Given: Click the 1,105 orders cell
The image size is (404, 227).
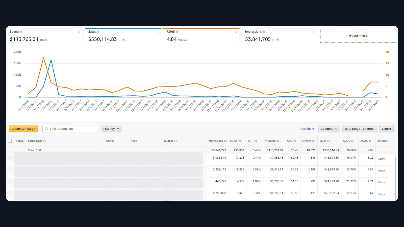Looking at the screenshot, I should [x=312, y=169].
